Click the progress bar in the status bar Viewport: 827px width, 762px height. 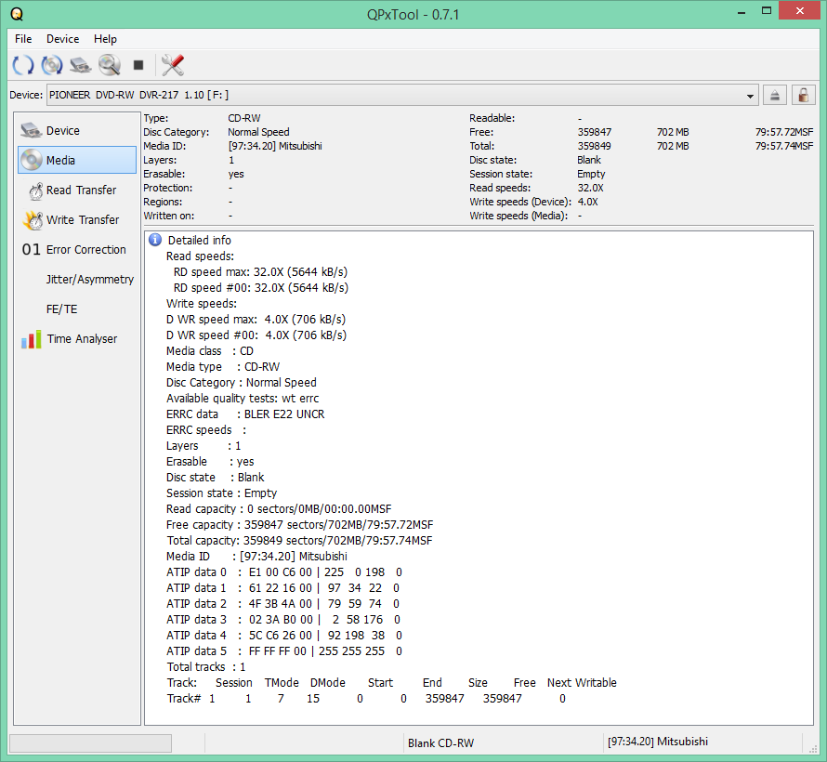pyautogui.click(x=91, y=743)
